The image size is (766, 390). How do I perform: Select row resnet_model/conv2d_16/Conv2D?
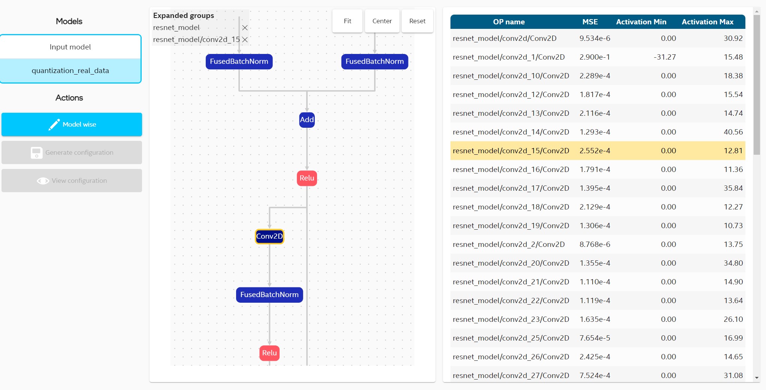coord(598,169)
